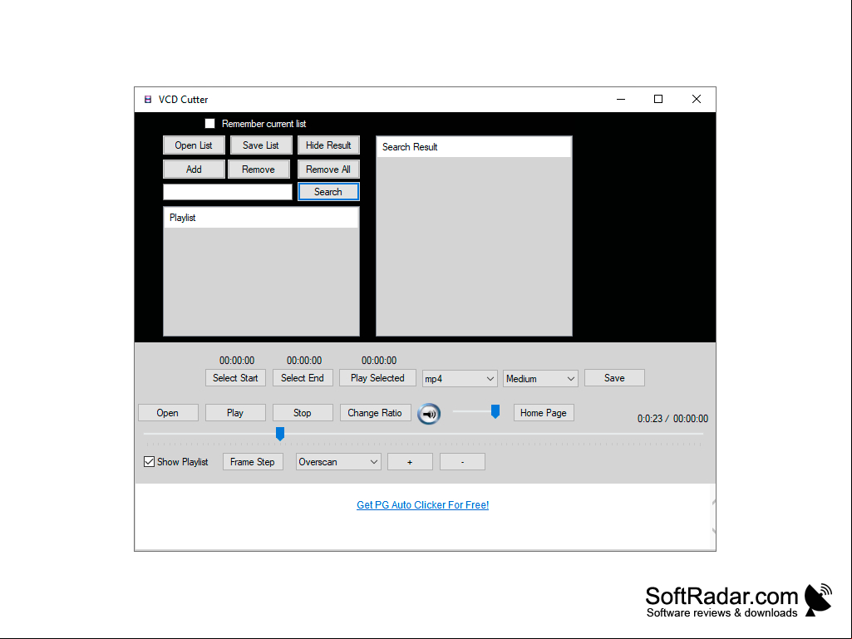The height and width of the screenshot is (639, 852).
Task: Click the Home Page button
Action: [544, 412]
